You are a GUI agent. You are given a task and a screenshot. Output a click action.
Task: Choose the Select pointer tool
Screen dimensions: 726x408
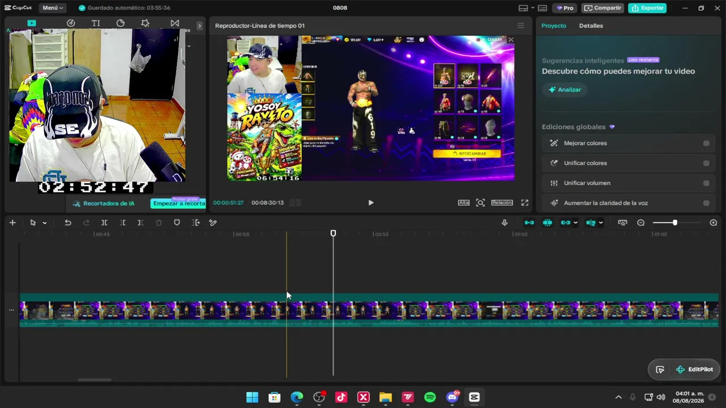(x=33, y=223)
